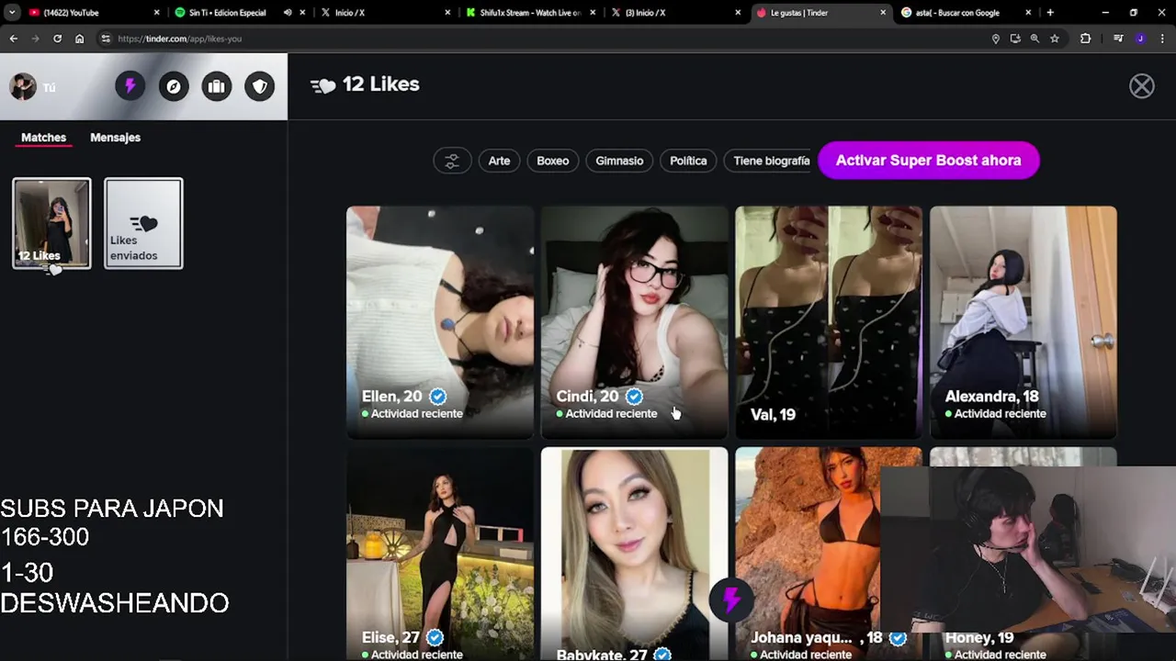Viewport: 1176px width, 661px height.
Task: Select the Gimnasio filter chip
Action: (619, 161)
